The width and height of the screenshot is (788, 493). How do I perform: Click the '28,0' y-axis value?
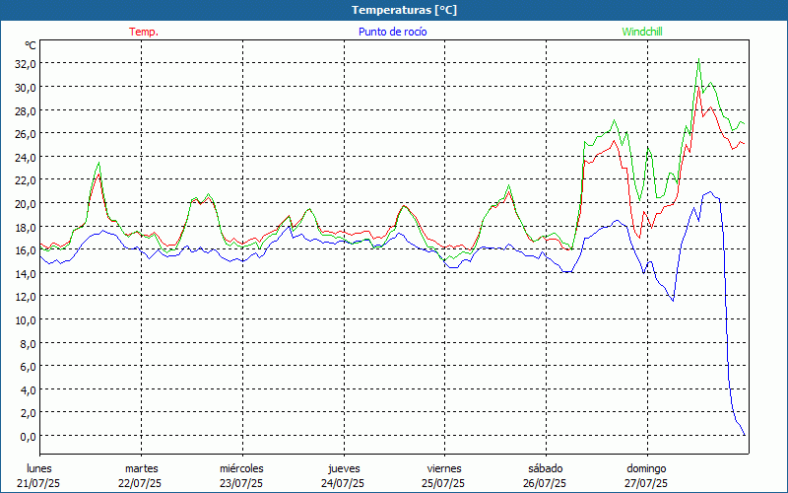[x=26, y=110]
